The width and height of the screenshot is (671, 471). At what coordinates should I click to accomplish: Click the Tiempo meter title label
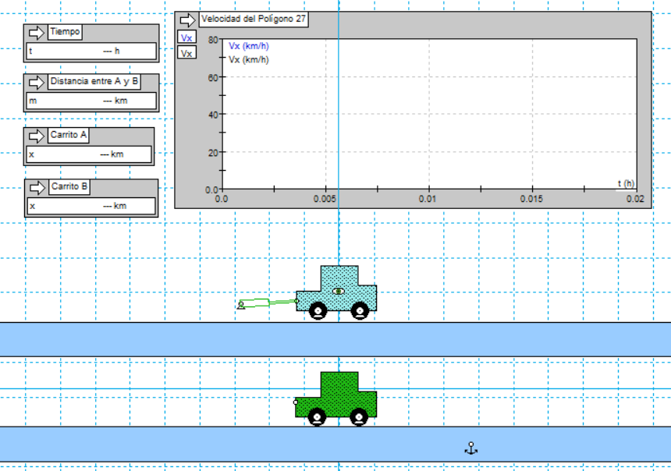click(x=64, y=32)
